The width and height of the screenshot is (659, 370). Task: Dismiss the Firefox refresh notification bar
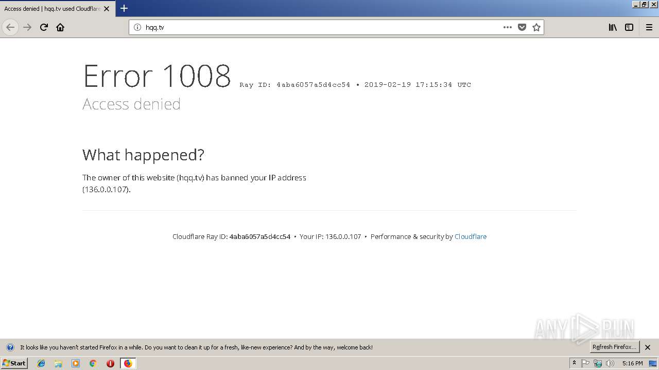(648, 347)
